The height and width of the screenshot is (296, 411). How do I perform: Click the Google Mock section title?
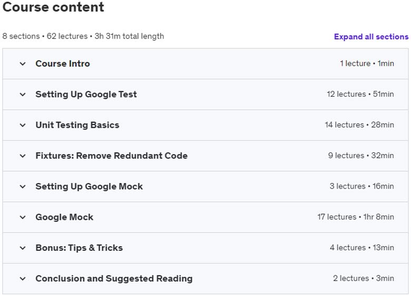[64, 217]
